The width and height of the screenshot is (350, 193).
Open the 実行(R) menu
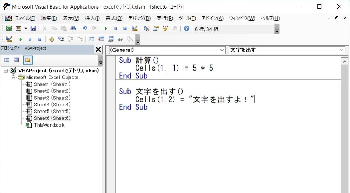[165, 18]
